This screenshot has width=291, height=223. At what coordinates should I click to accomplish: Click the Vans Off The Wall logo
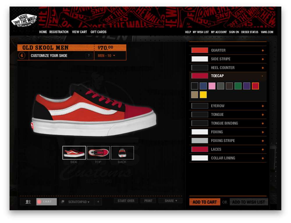24,20
